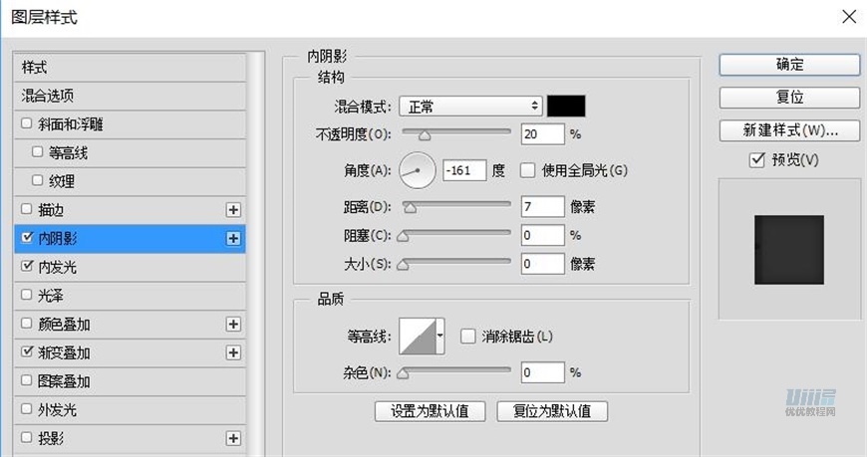Click the plus icon next to 渐变叠加
867x457 pixels.
click(x=233, y=352)
